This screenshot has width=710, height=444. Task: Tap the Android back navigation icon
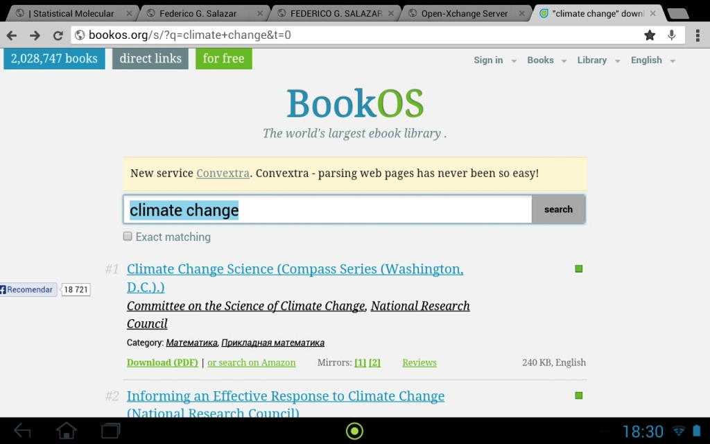click(22, 431)
